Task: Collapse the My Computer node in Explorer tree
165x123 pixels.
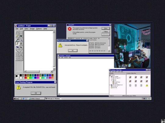Action: click(x=110, y=77)
